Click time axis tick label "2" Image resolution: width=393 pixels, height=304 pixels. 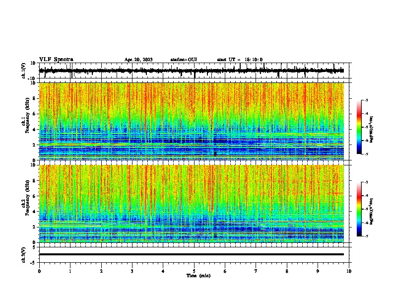point(101,271)
